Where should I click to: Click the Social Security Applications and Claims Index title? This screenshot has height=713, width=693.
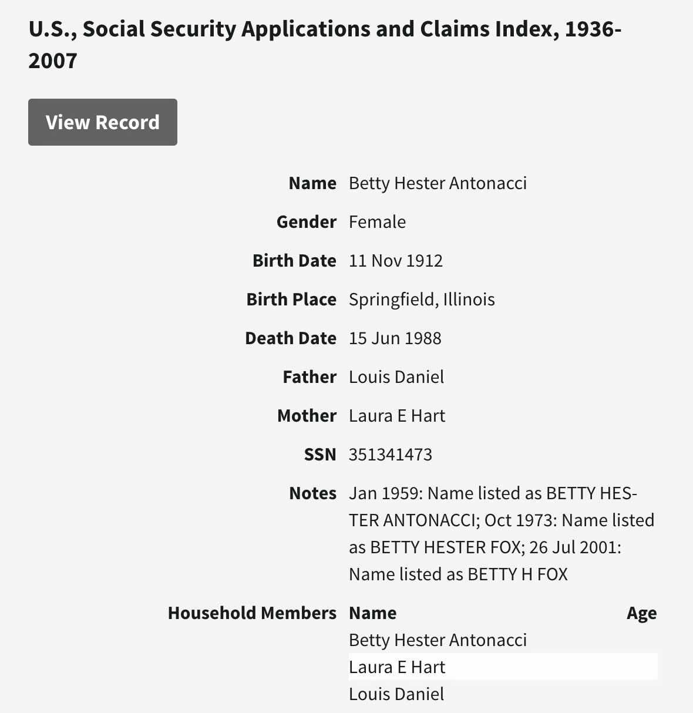325,45
